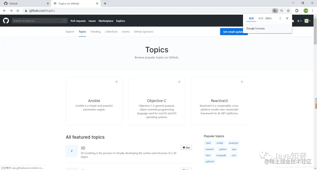The image size is (317, 170).
Task: Switch to the Collections tab
Action: pyautogui.click(x=111, y=32)
